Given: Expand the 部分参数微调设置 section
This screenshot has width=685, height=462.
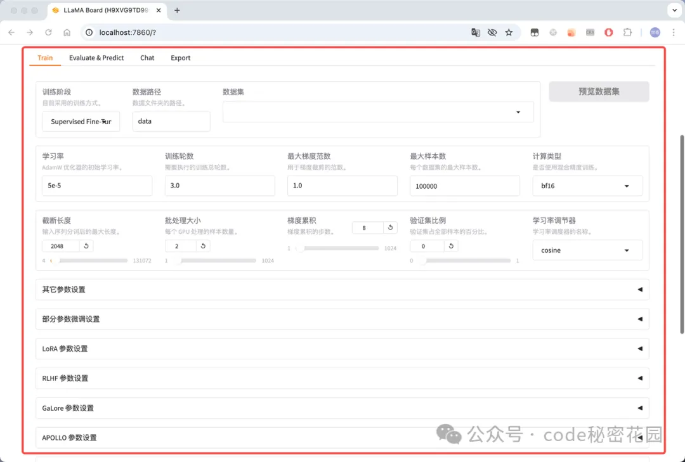Looking at the screenshot, I should point(342,319).
